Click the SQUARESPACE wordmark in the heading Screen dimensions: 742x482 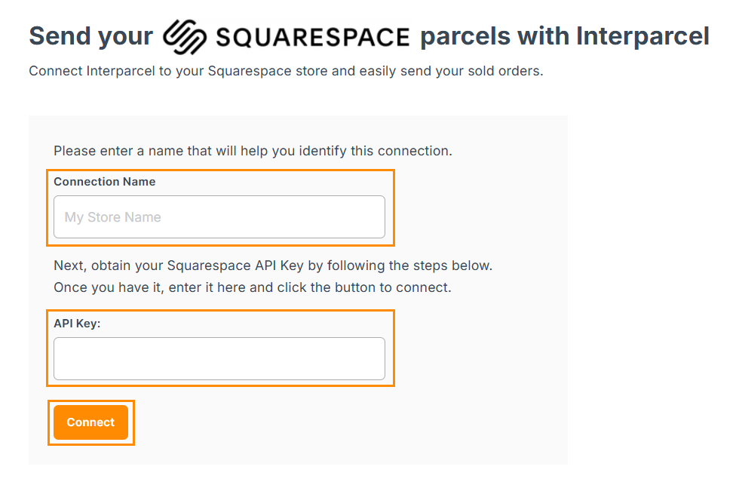[x=312, y=36]
